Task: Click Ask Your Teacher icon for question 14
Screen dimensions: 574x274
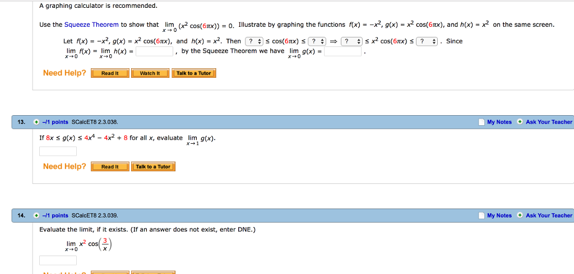Action: pos(520,215)
